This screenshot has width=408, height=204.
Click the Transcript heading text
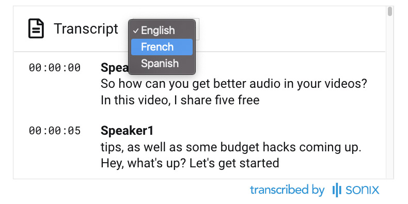(86, 28)
